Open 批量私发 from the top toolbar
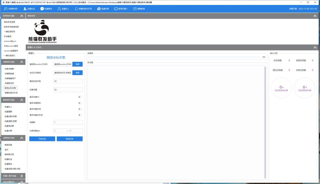The height and width of the screenshot is (184, 320). click(x=25, y=9)
